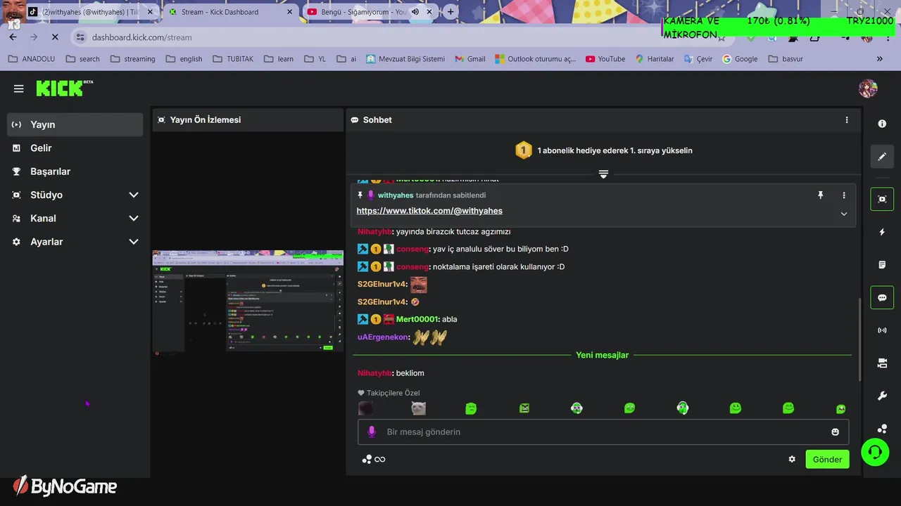This screenshot has width=901, height=506.
Task: Click the uAErgenekon username in chat
Action: [x=384, y=337]
